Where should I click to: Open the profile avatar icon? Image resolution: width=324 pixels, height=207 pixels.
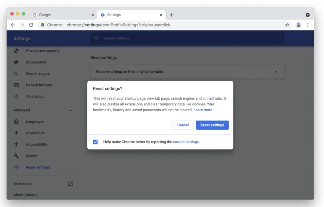pos(298,25)
